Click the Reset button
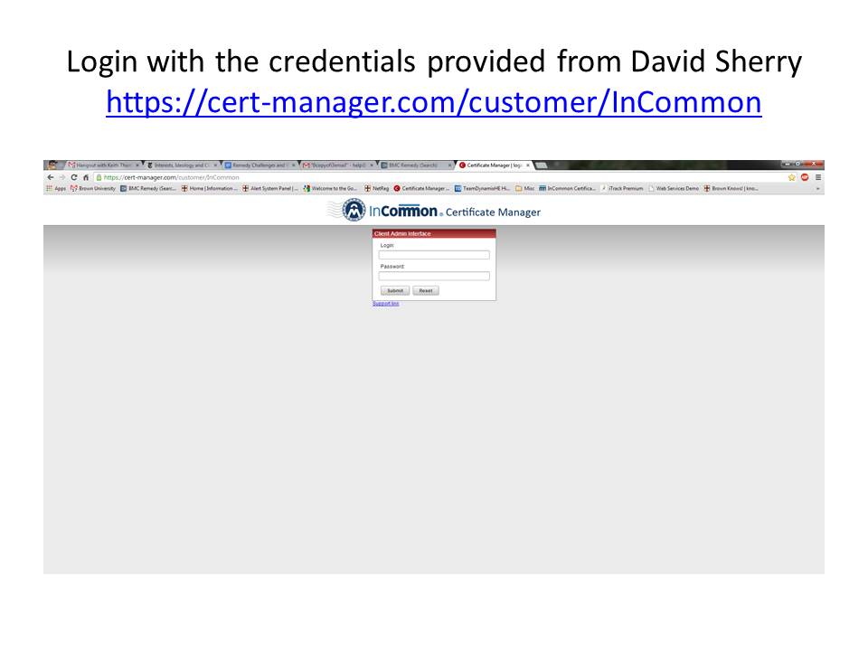868x651 pixels. [x=426, y=290]
